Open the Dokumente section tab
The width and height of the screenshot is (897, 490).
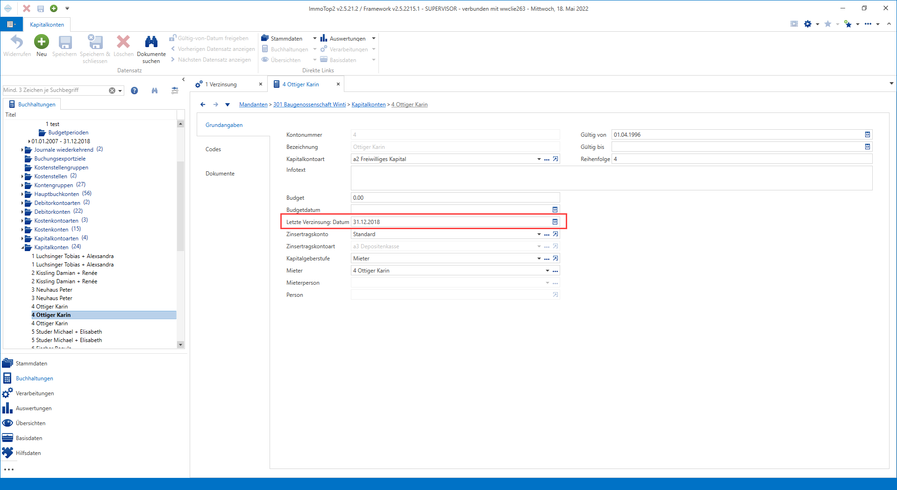pyautogui.click(x=220, y=174)
